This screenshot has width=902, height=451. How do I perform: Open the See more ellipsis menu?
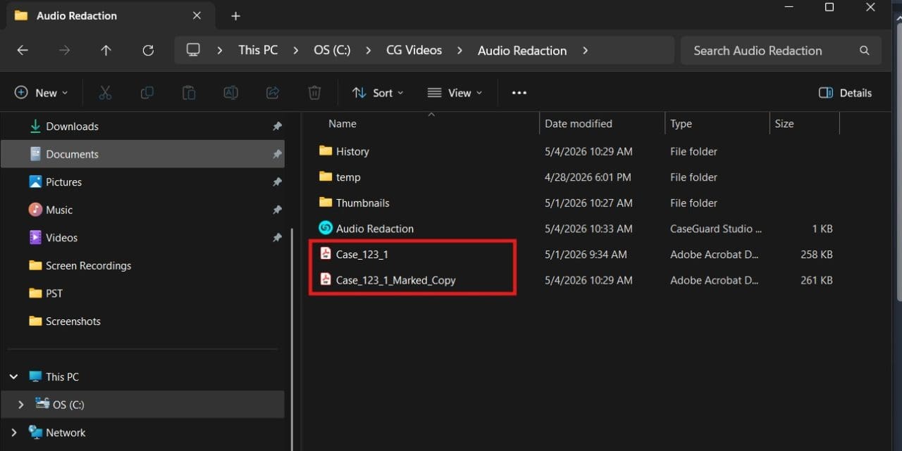(519, 93)
